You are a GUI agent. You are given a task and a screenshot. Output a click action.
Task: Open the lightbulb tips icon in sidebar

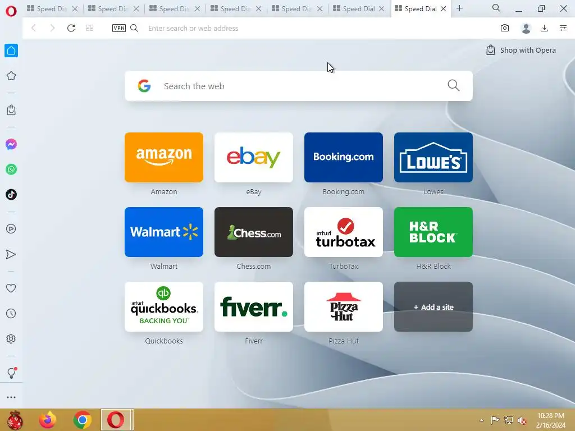[x=11, y=373]
